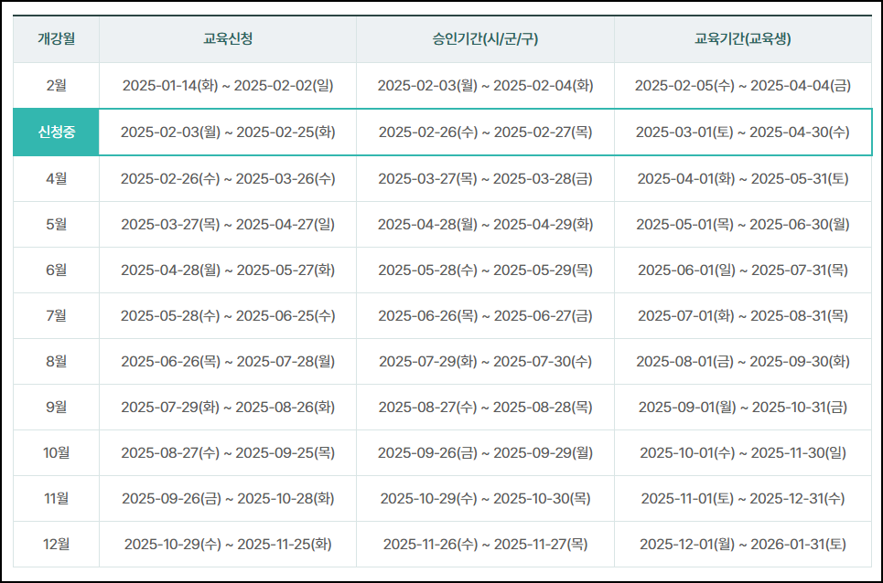Click application period 2025-06-26(목) ~ 2025-07-28(월)
This screenshot has width=883, height=583.
[x=228, y=362]
